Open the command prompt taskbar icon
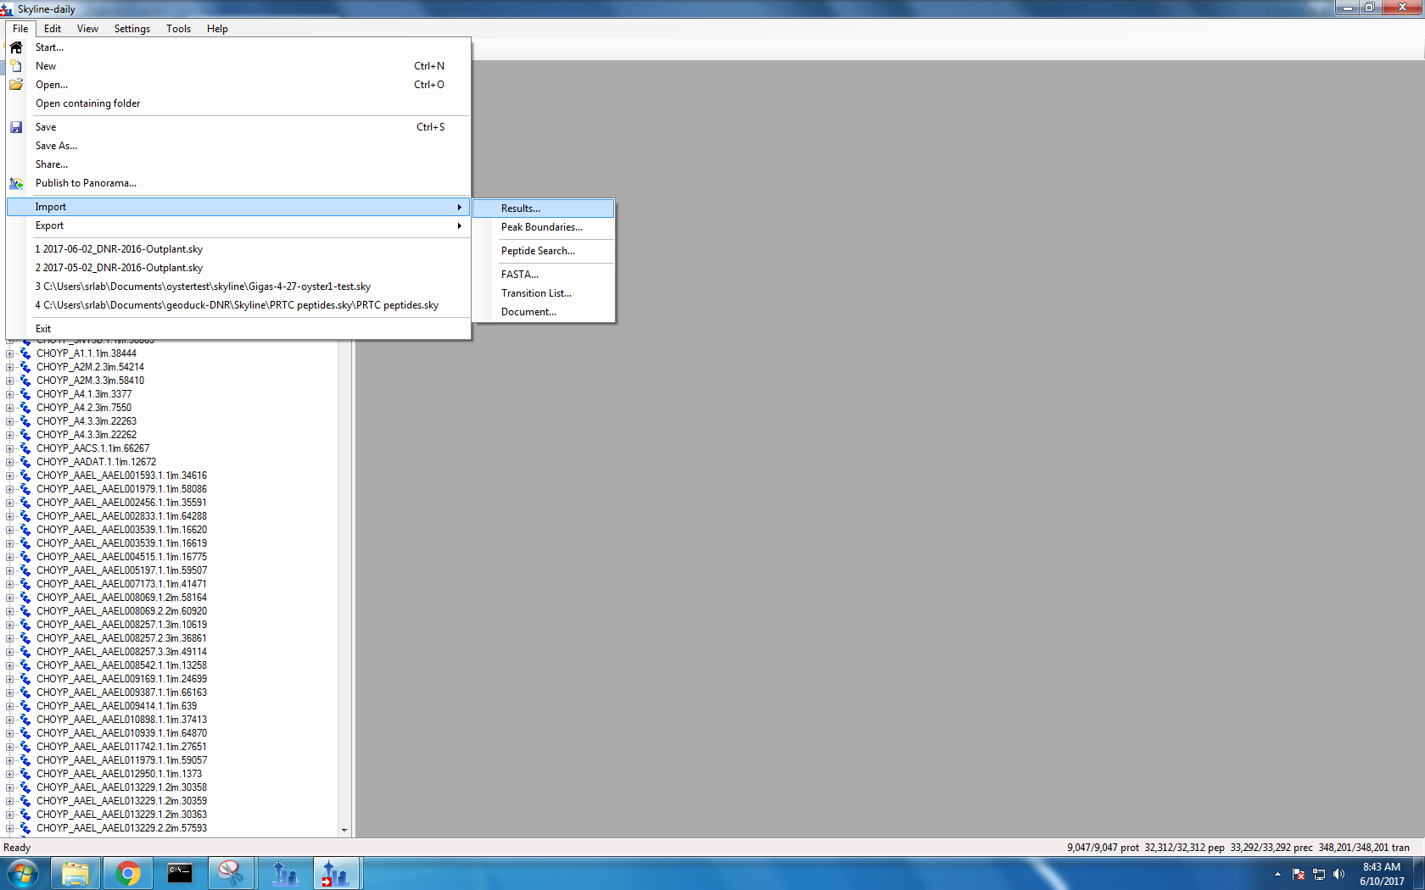Image resolution: width=1425 pixels, height=890 pixels. tap(180, 873)
